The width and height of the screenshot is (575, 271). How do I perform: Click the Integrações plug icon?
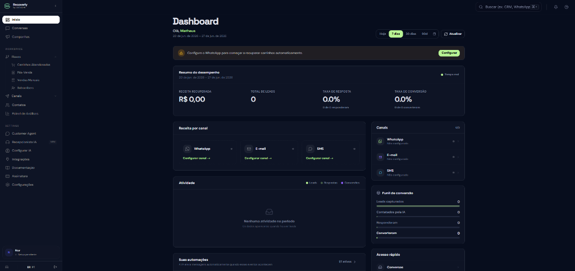[7, 159]
